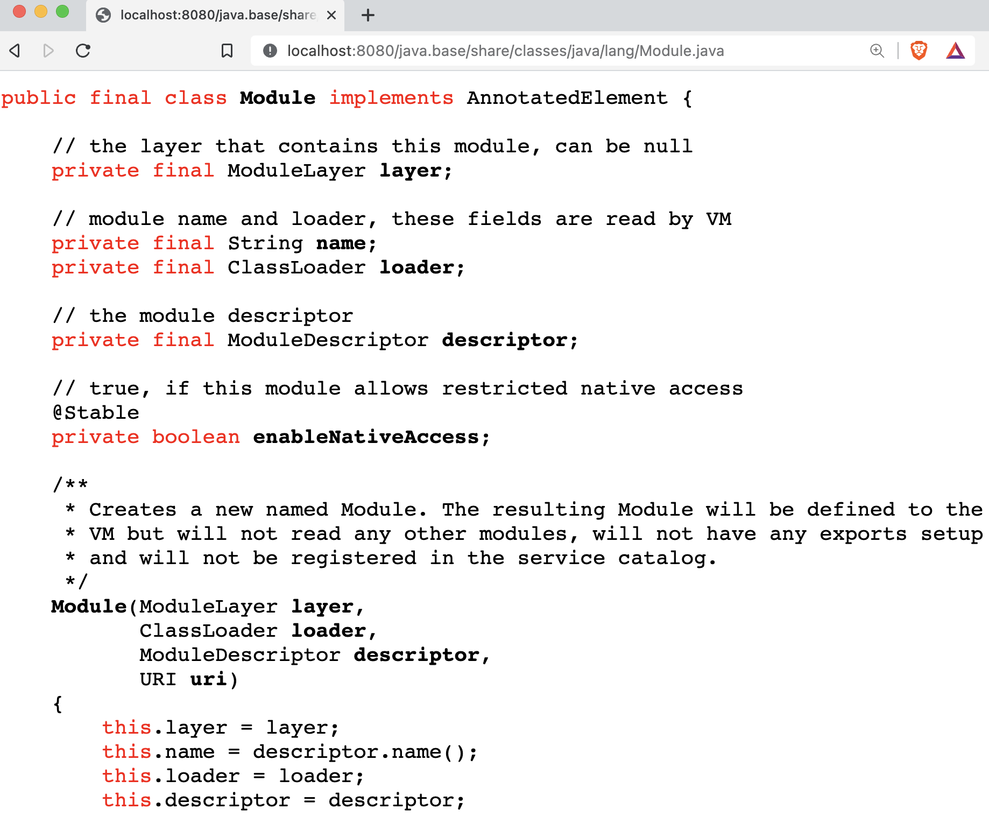Click the enableNativeAccess field name

(365, 437)
